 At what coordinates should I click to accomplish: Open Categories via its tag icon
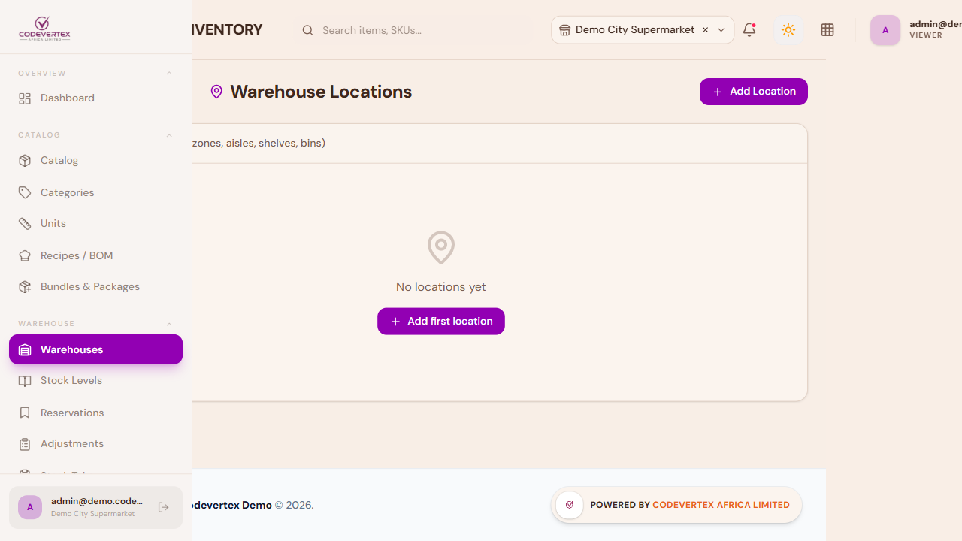click(25, 193)
